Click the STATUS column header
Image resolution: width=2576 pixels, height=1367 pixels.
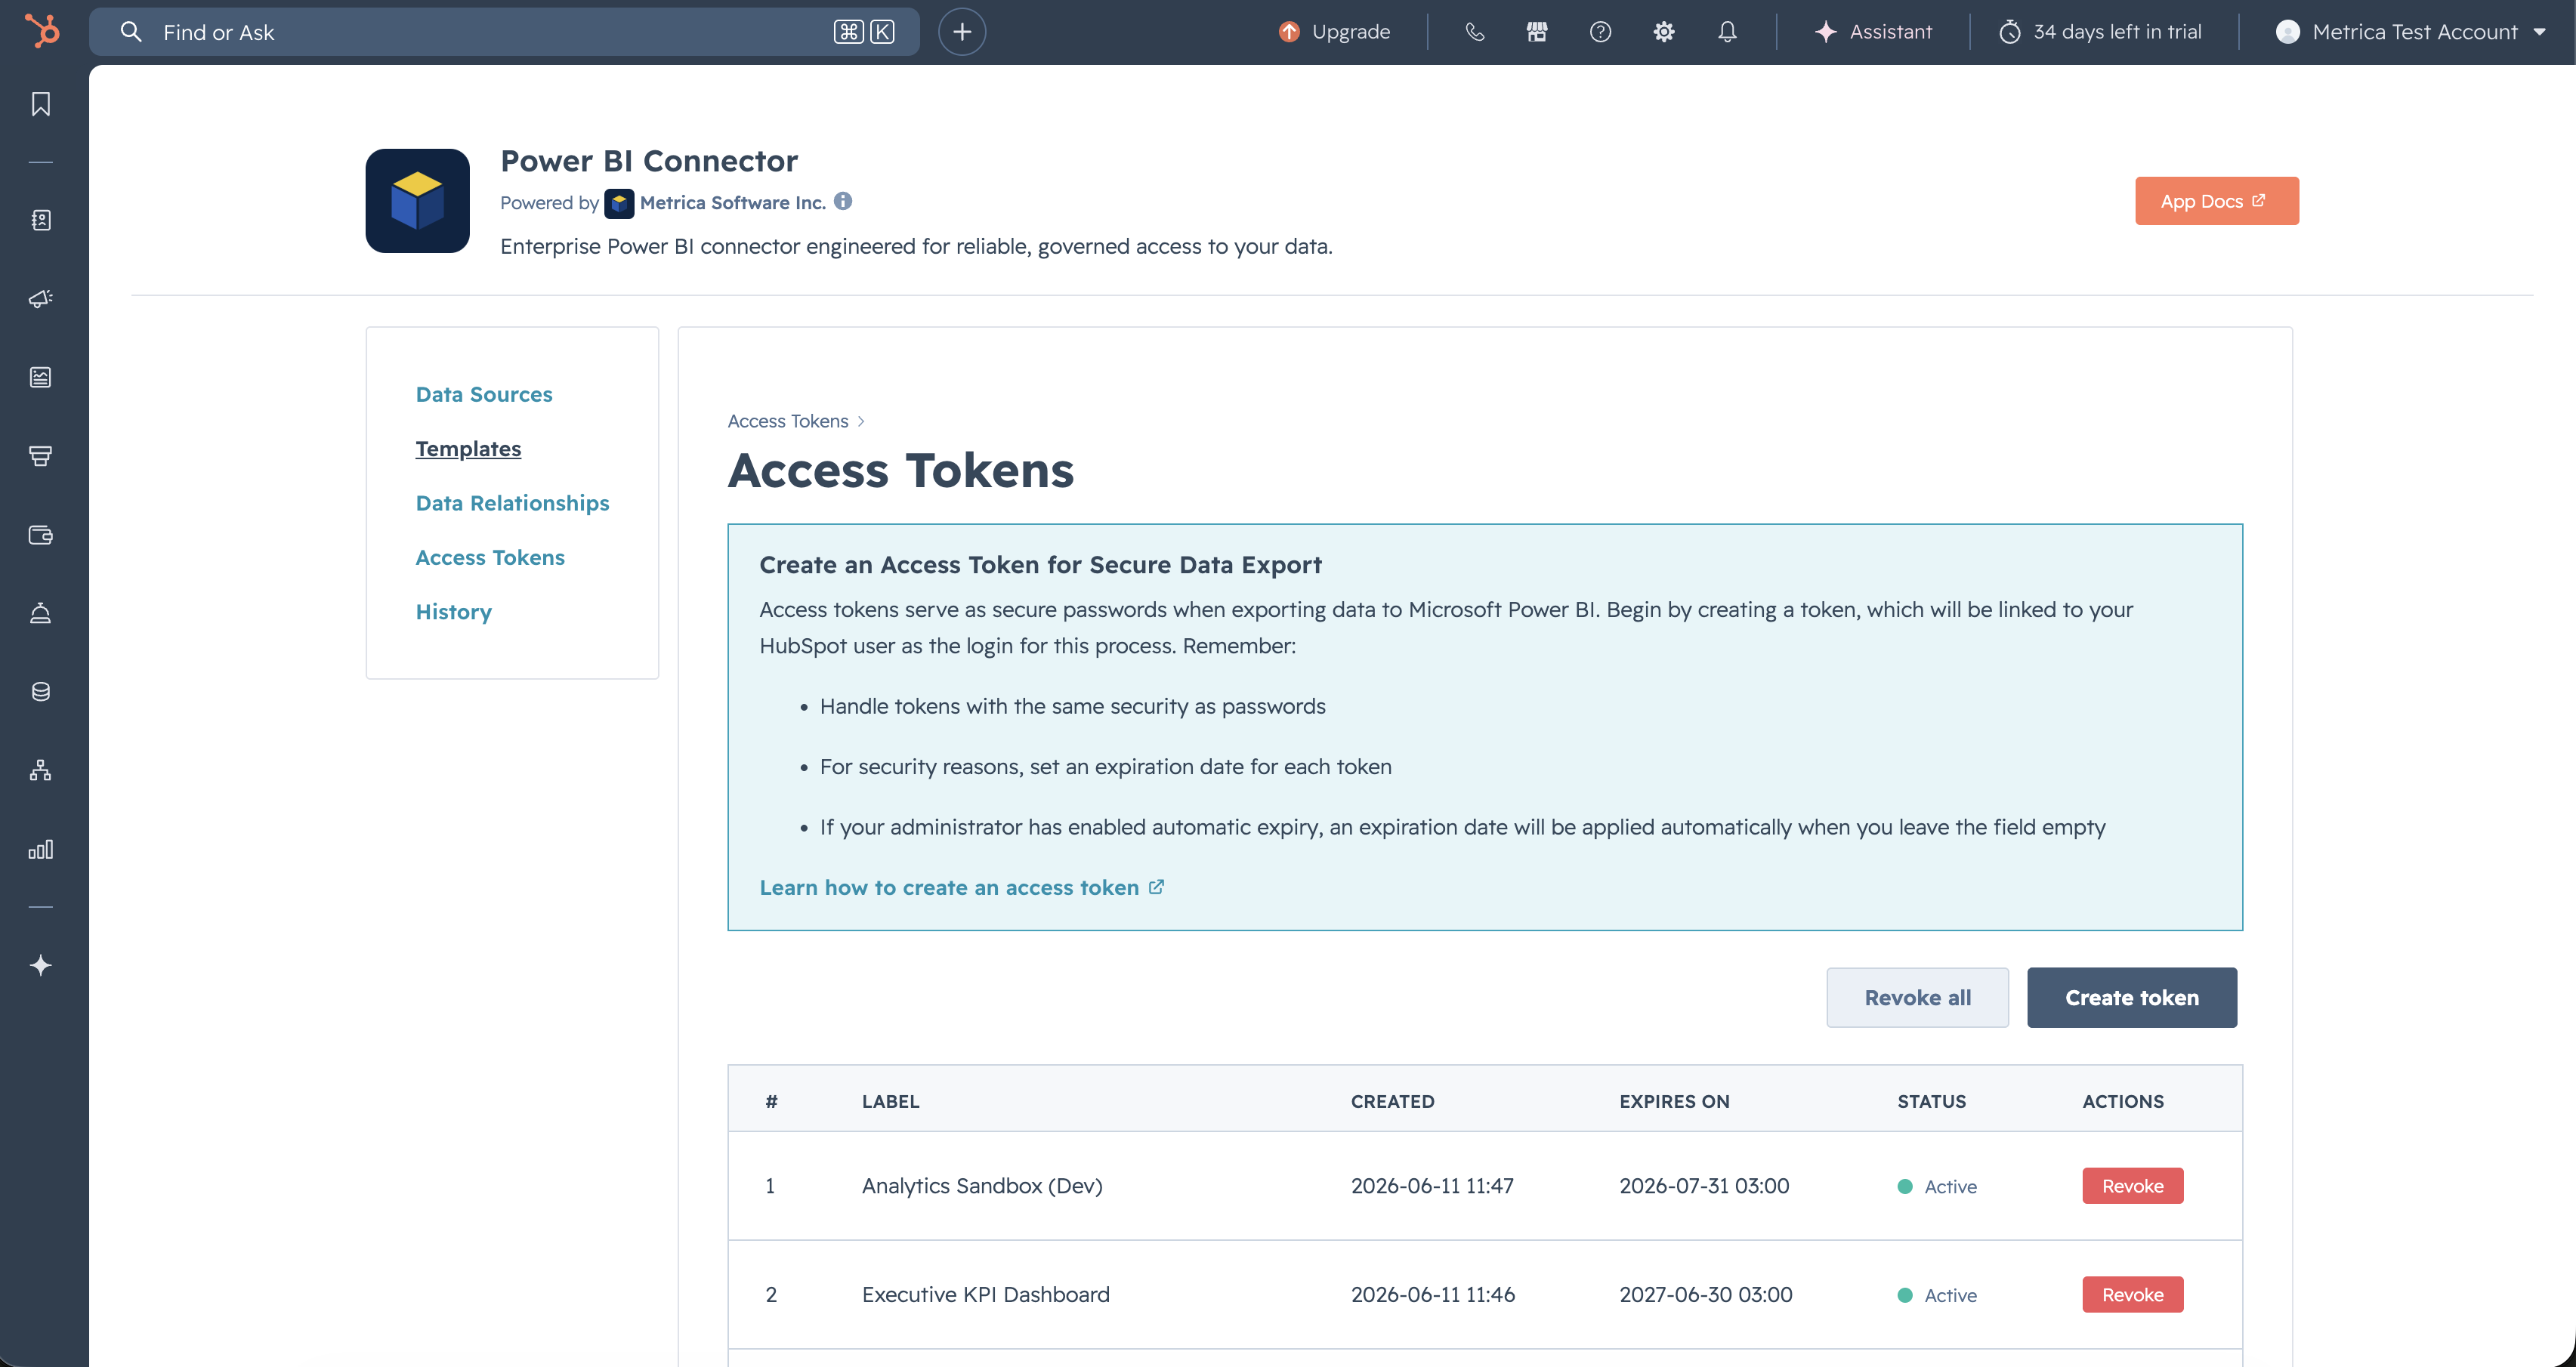(1931, 1101)
